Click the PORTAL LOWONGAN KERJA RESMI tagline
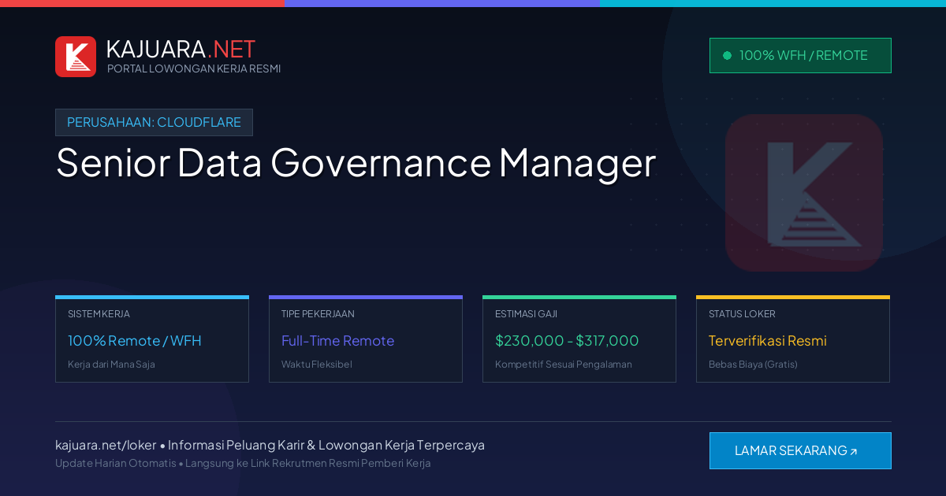Image resolution: width=946 pixels, height=496 pixels. (x=194, y=68)
